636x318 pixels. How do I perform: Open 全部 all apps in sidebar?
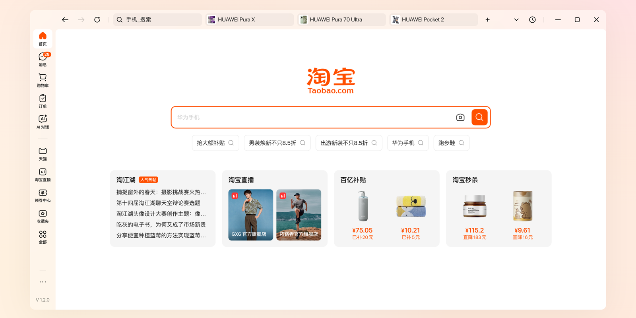[x=43, y=237]
